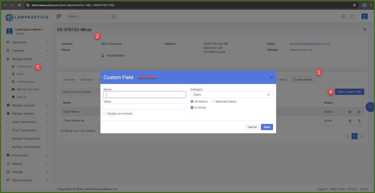Screen dimensions: 375x193
Task: Uncheck the Is Active checkbox
Action: pyautogui.click(x=192, y=108)
